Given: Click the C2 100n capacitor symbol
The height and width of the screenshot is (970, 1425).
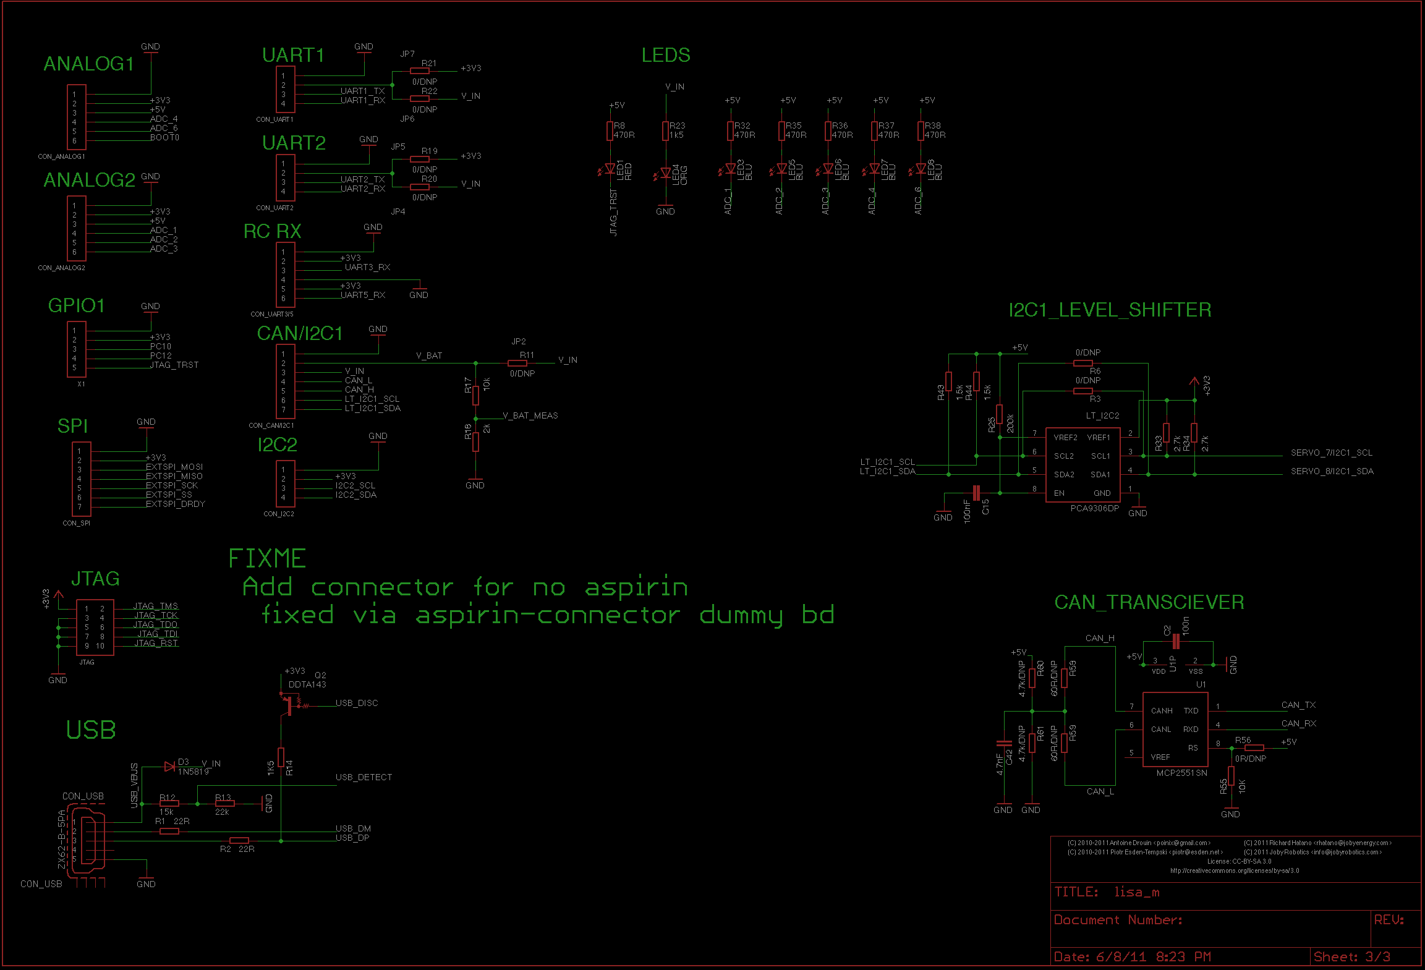Looking at the screenshot, I should pos(1176,643).
